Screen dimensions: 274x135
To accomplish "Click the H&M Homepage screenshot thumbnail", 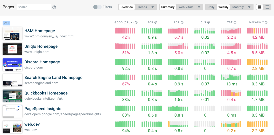I will click(12, 33).
